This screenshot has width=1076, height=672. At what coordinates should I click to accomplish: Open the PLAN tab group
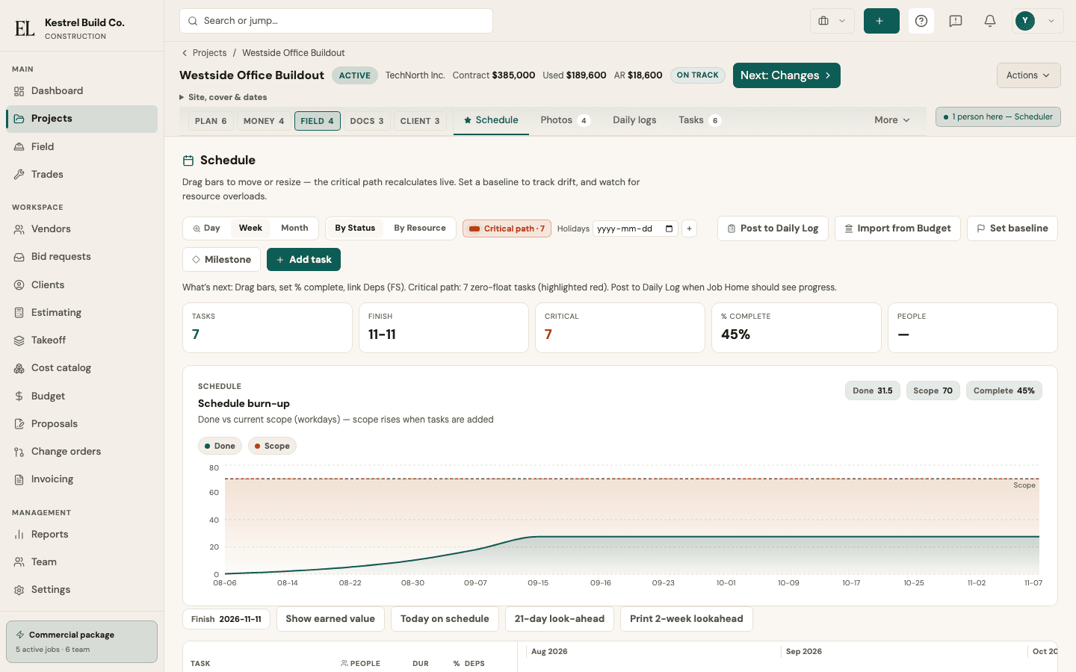point(211,121)
